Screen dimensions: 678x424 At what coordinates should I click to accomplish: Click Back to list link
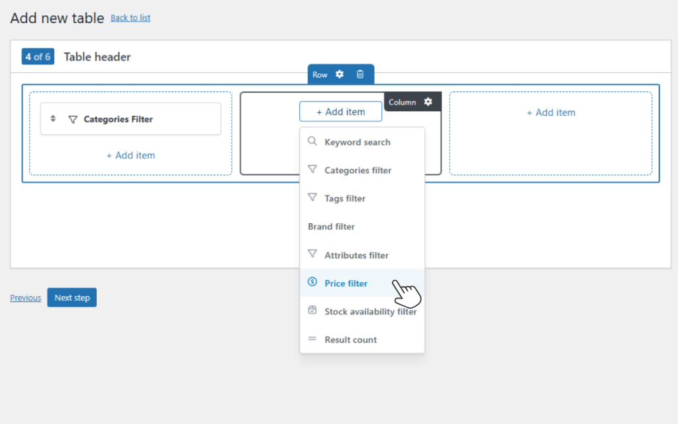(130, 17)
